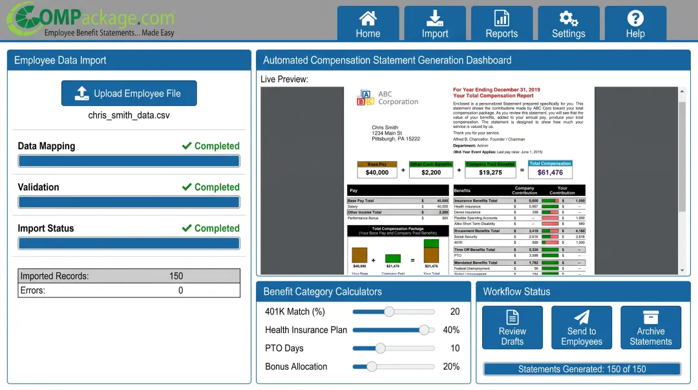Click the Other Cash Benefits $2,200 box

[x=431, y=169]
